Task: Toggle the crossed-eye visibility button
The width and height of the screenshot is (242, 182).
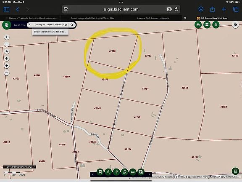Action: [235, 25]
